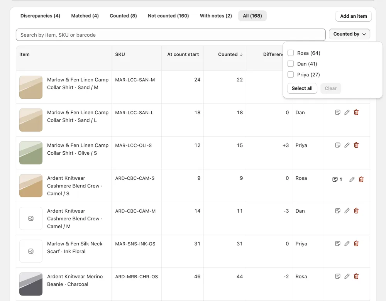Delete the MAR-LCC-SAN-L row with trash icon
This screenshot has width=386, height=301.
[356, 112]
